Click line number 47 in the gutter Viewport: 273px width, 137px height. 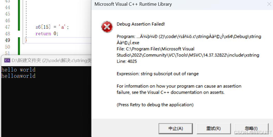(8, 27)
